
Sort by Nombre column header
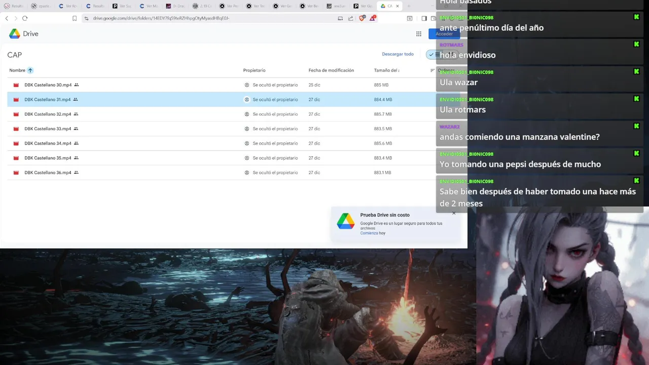[x=17, y=70]
